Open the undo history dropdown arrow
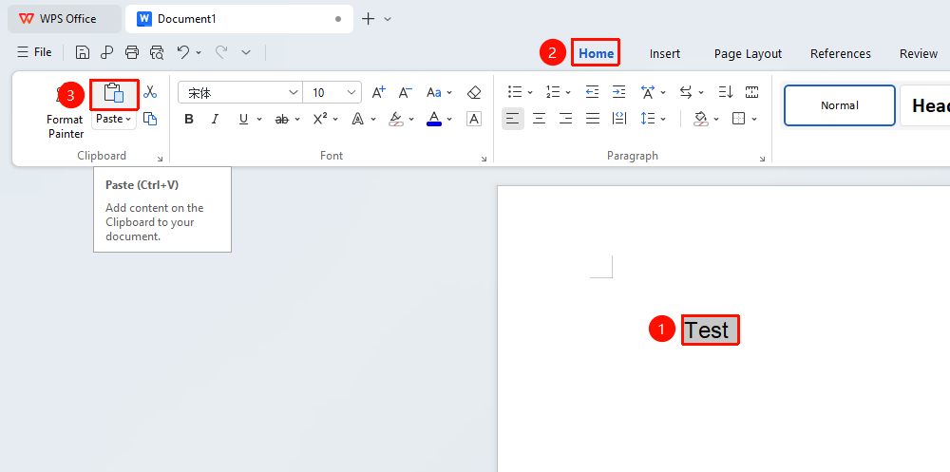Screen dimensions: 950x472 199,53
